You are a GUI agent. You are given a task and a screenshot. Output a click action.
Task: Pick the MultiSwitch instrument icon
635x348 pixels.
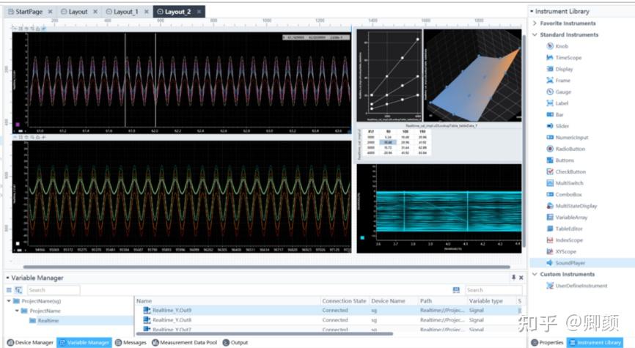550,183
